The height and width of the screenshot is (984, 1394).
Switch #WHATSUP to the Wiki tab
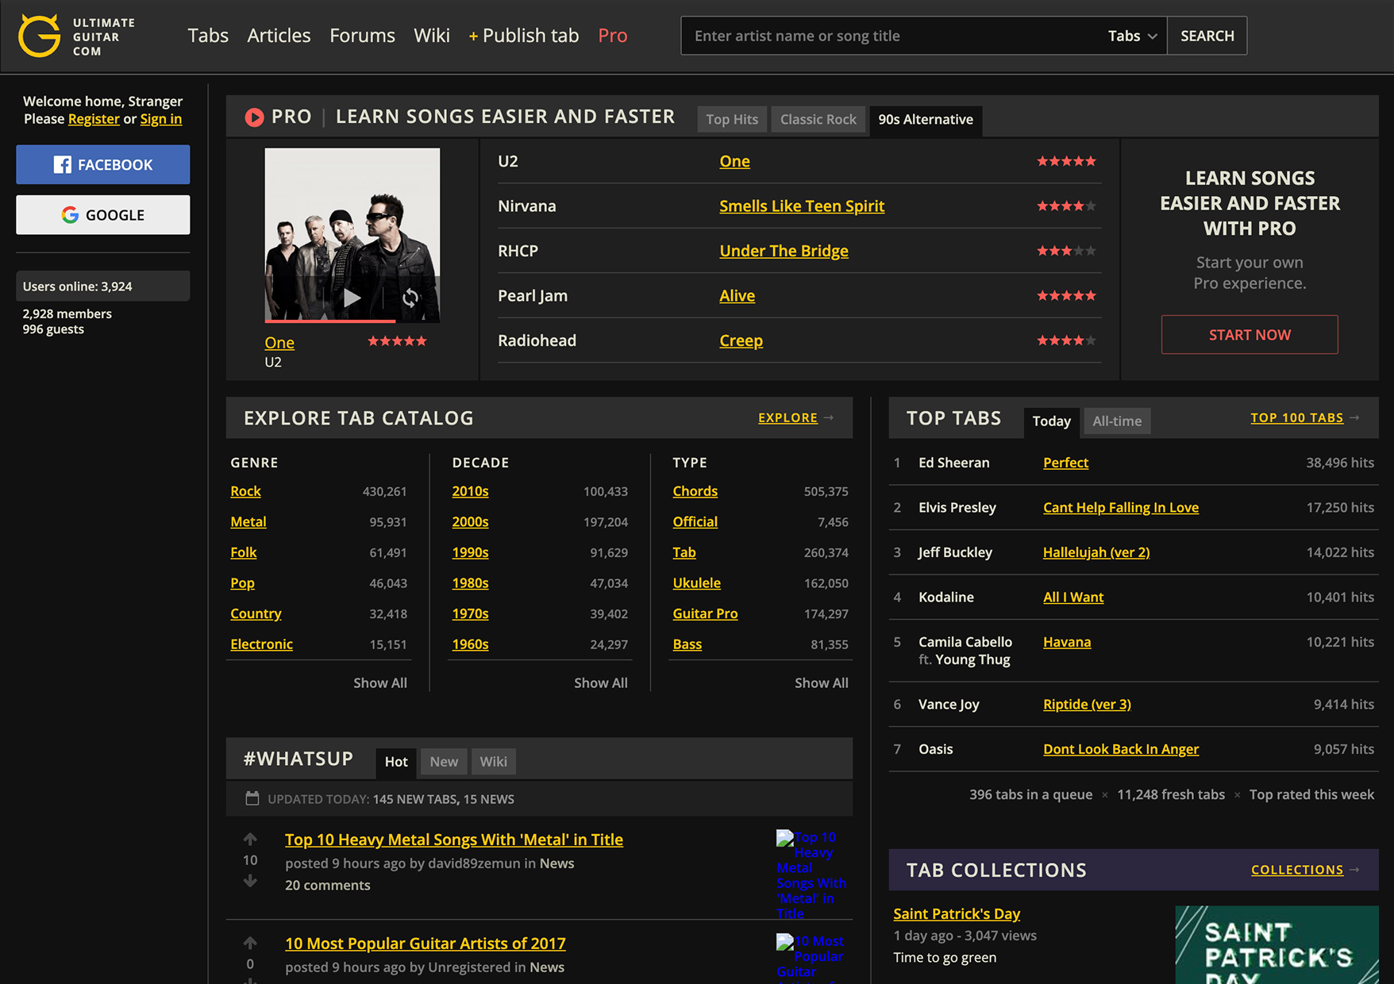[x=493, y=762]
